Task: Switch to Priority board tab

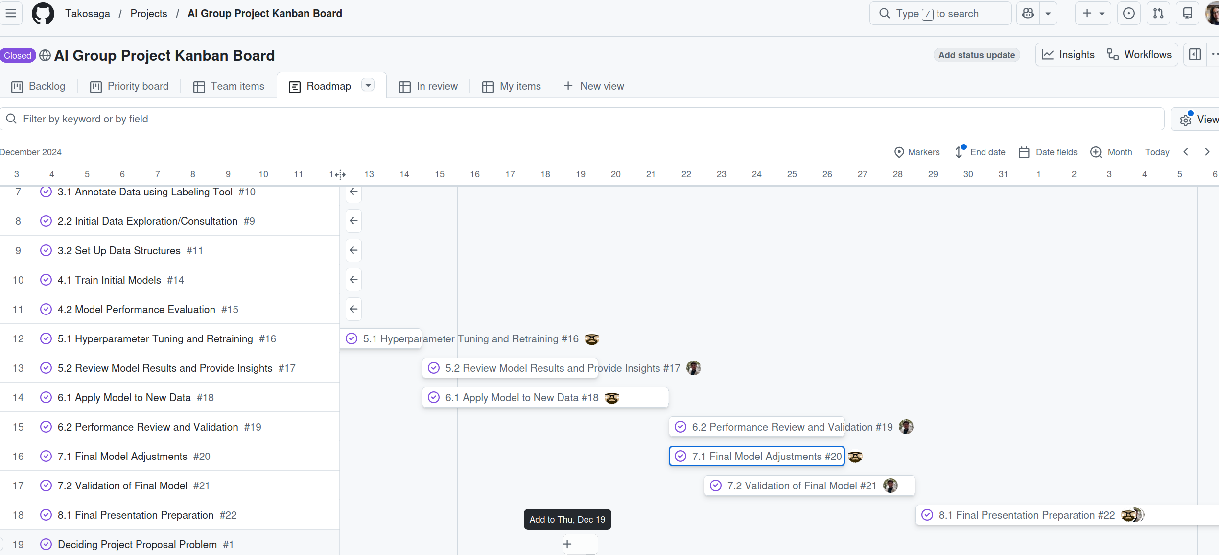Action: click(130, 86)
